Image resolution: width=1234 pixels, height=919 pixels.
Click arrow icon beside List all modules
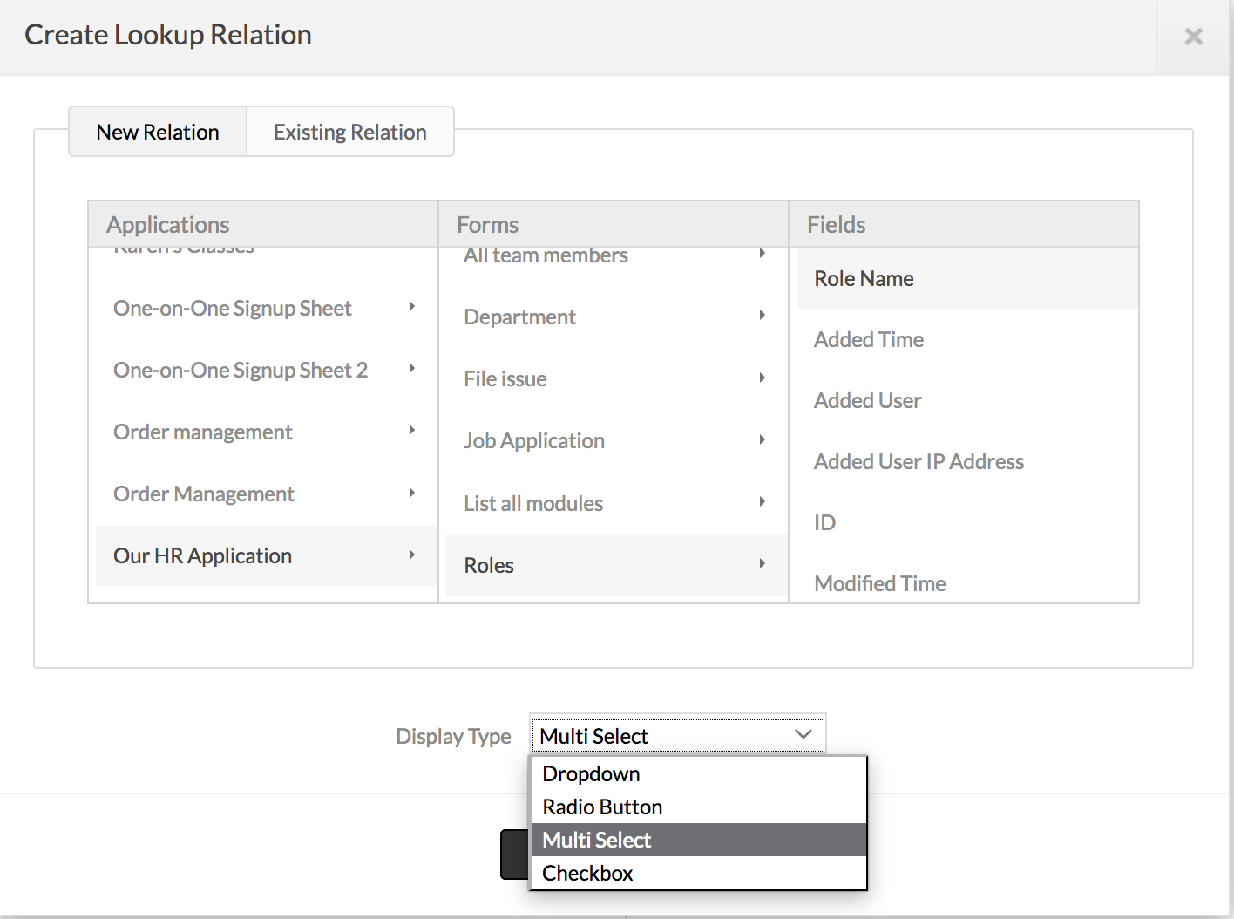762,502
